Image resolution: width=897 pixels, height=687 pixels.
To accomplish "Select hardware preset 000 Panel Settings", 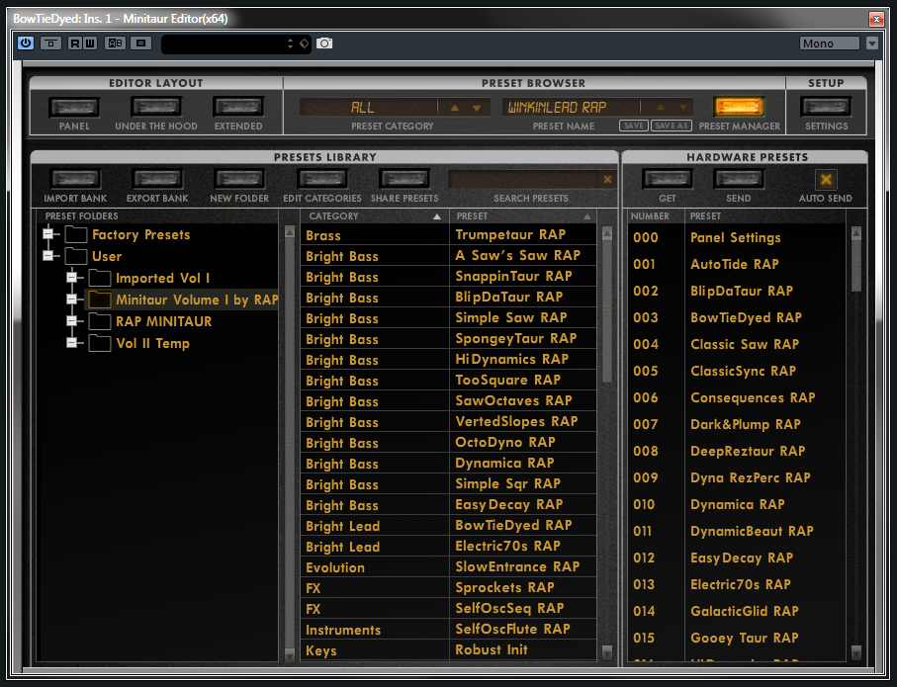I will tap(736, 237).
